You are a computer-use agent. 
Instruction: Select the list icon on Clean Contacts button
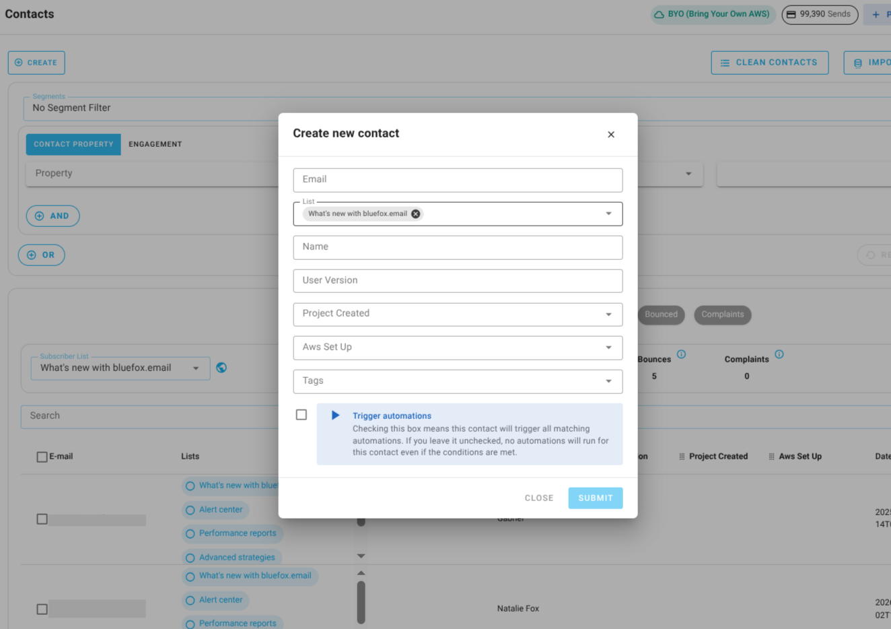pos(725,62)
